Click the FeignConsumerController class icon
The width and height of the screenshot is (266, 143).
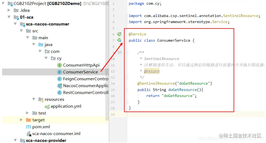[x=59, y=79]
